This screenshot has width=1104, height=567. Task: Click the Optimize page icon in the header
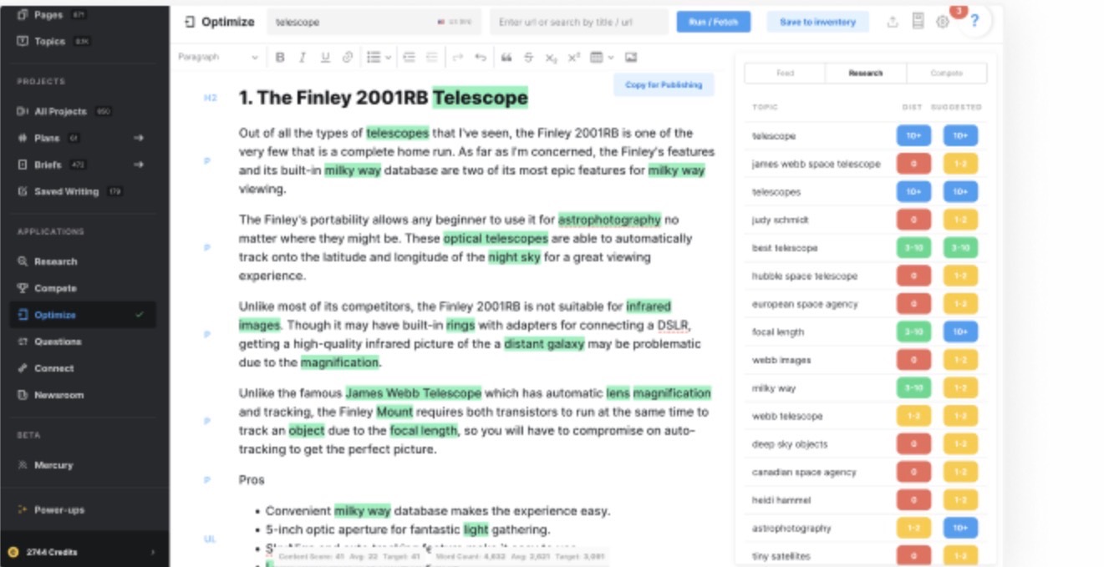pyautogui.click(x=190, y=22)
